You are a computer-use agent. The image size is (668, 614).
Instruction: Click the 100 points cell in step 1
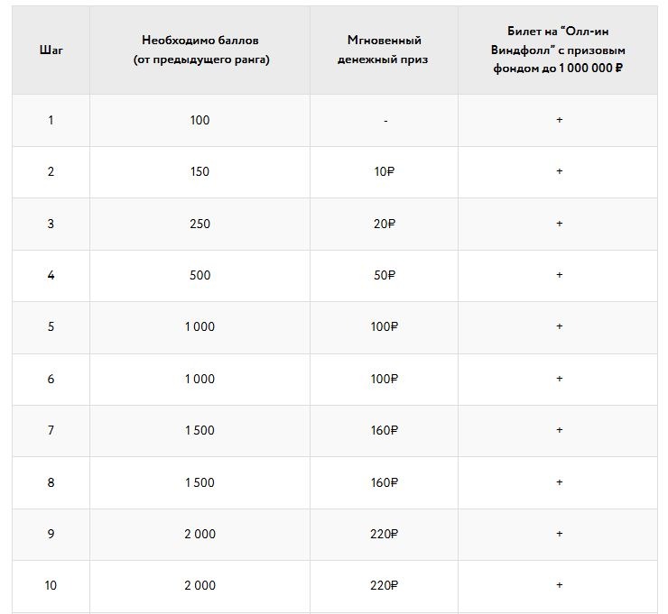(199, 120)
